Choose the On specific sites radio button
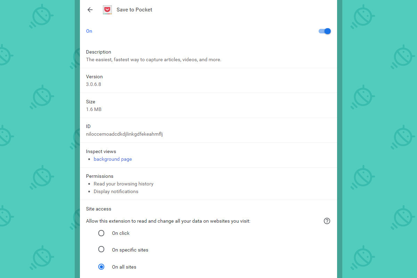 [101, 249]
